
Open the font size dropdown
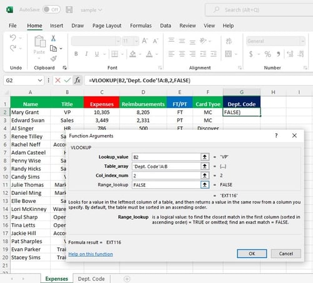point(136,41)
